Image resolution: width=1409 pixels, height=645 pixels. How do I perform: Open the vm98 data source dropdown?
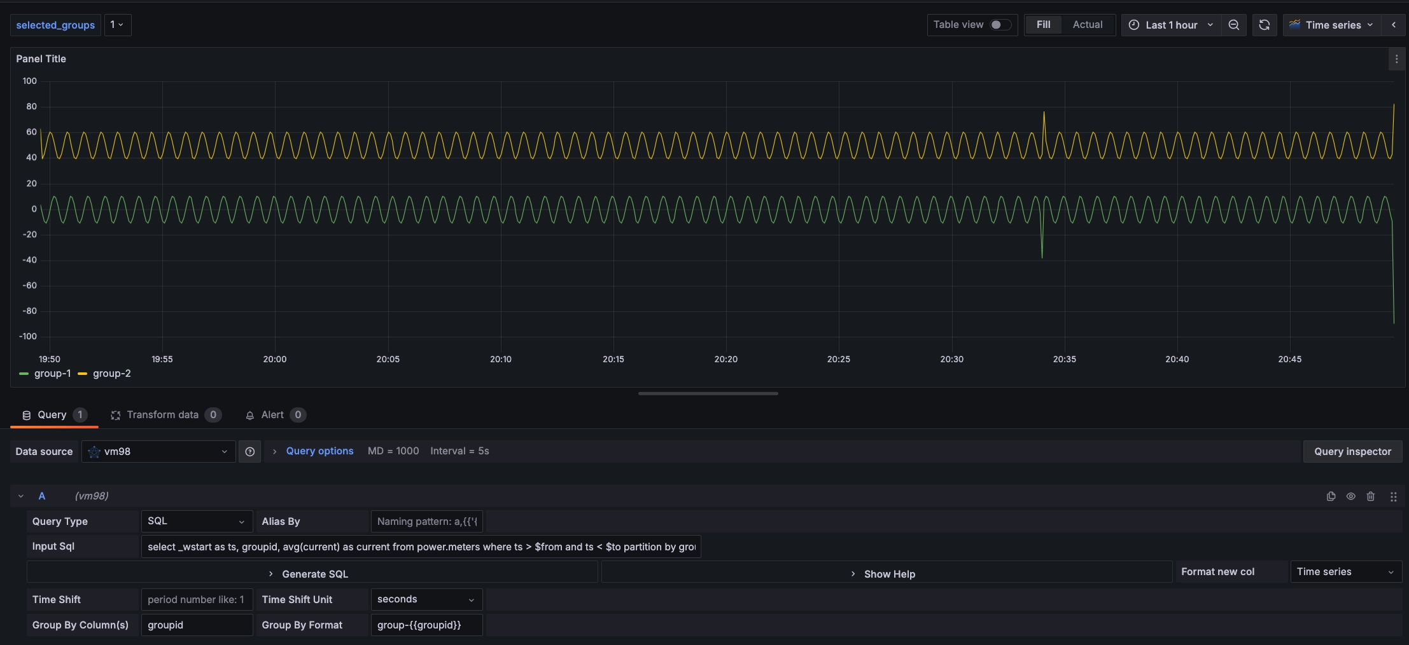coord(158,452)
